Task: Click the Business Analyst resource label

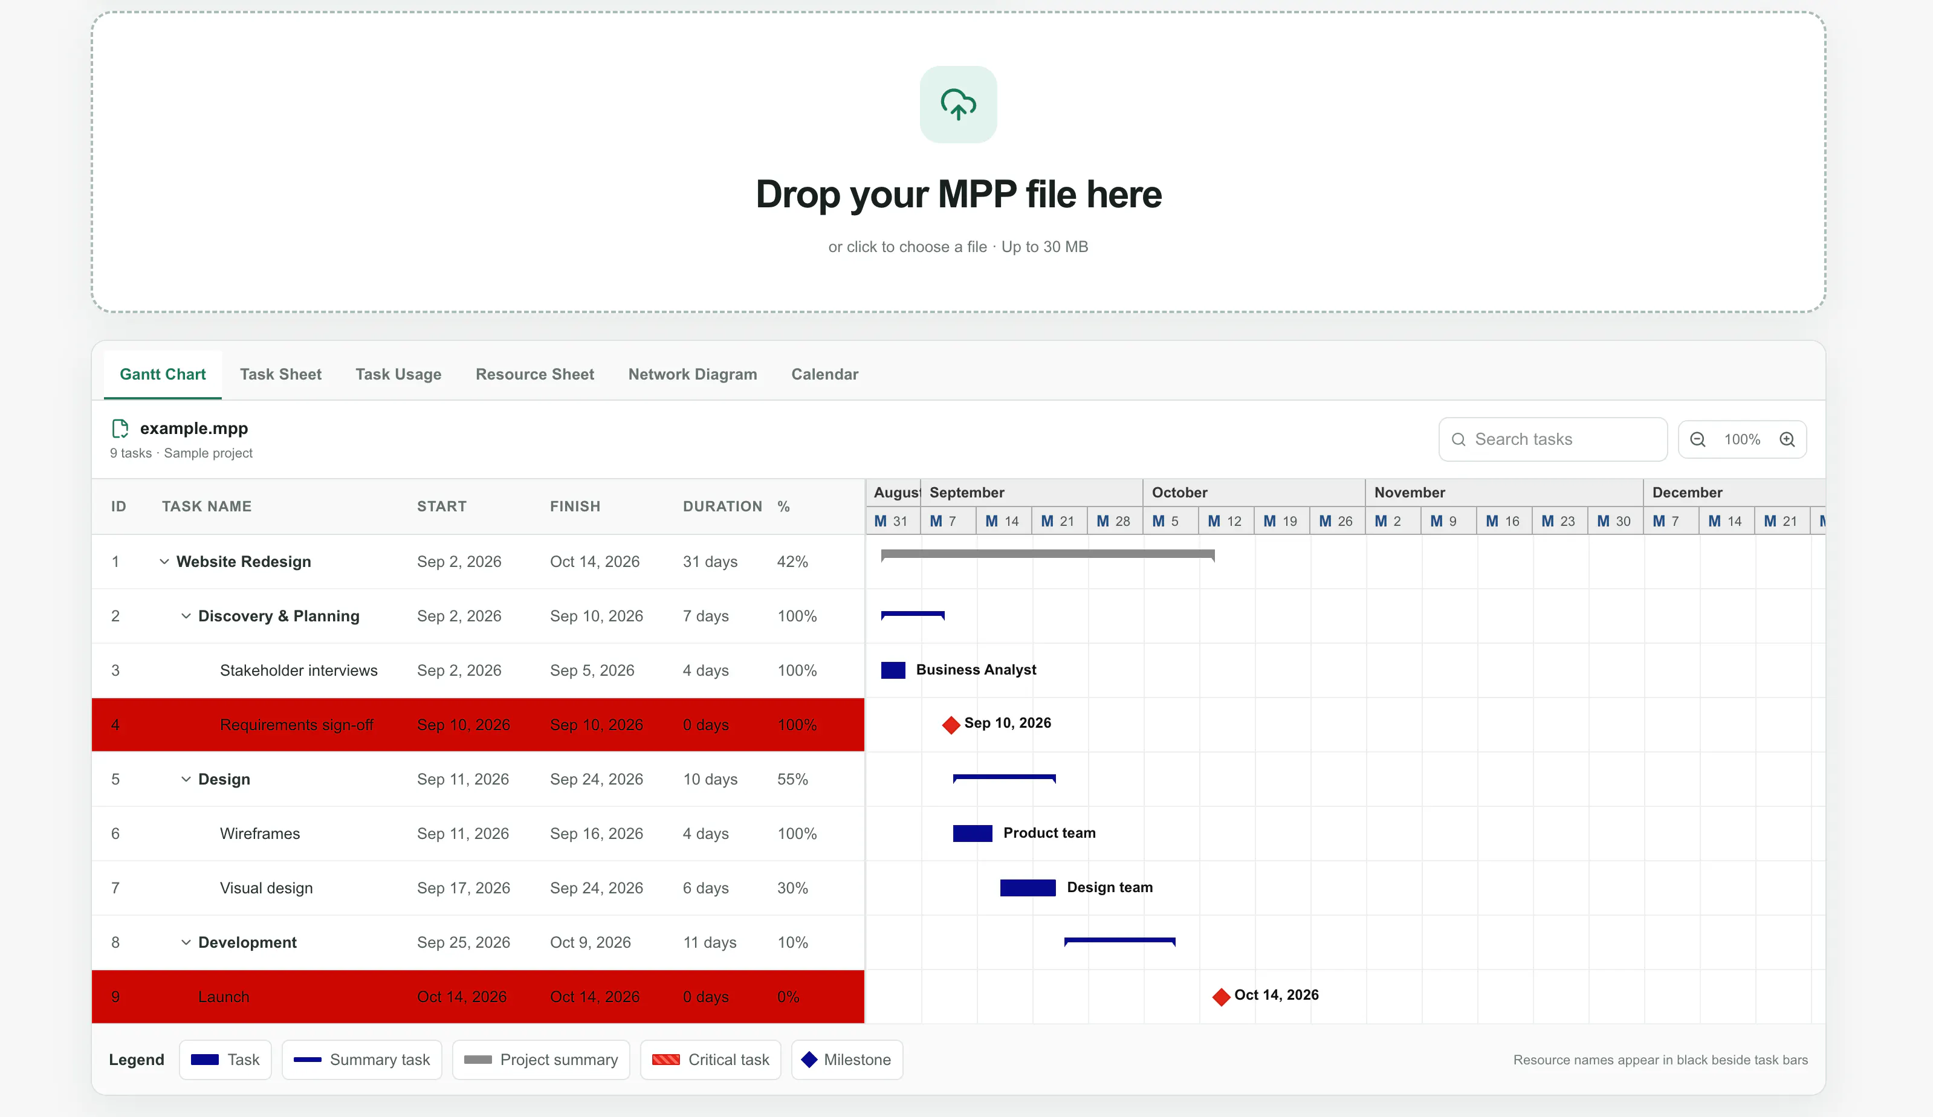Action: click(976, 670)
